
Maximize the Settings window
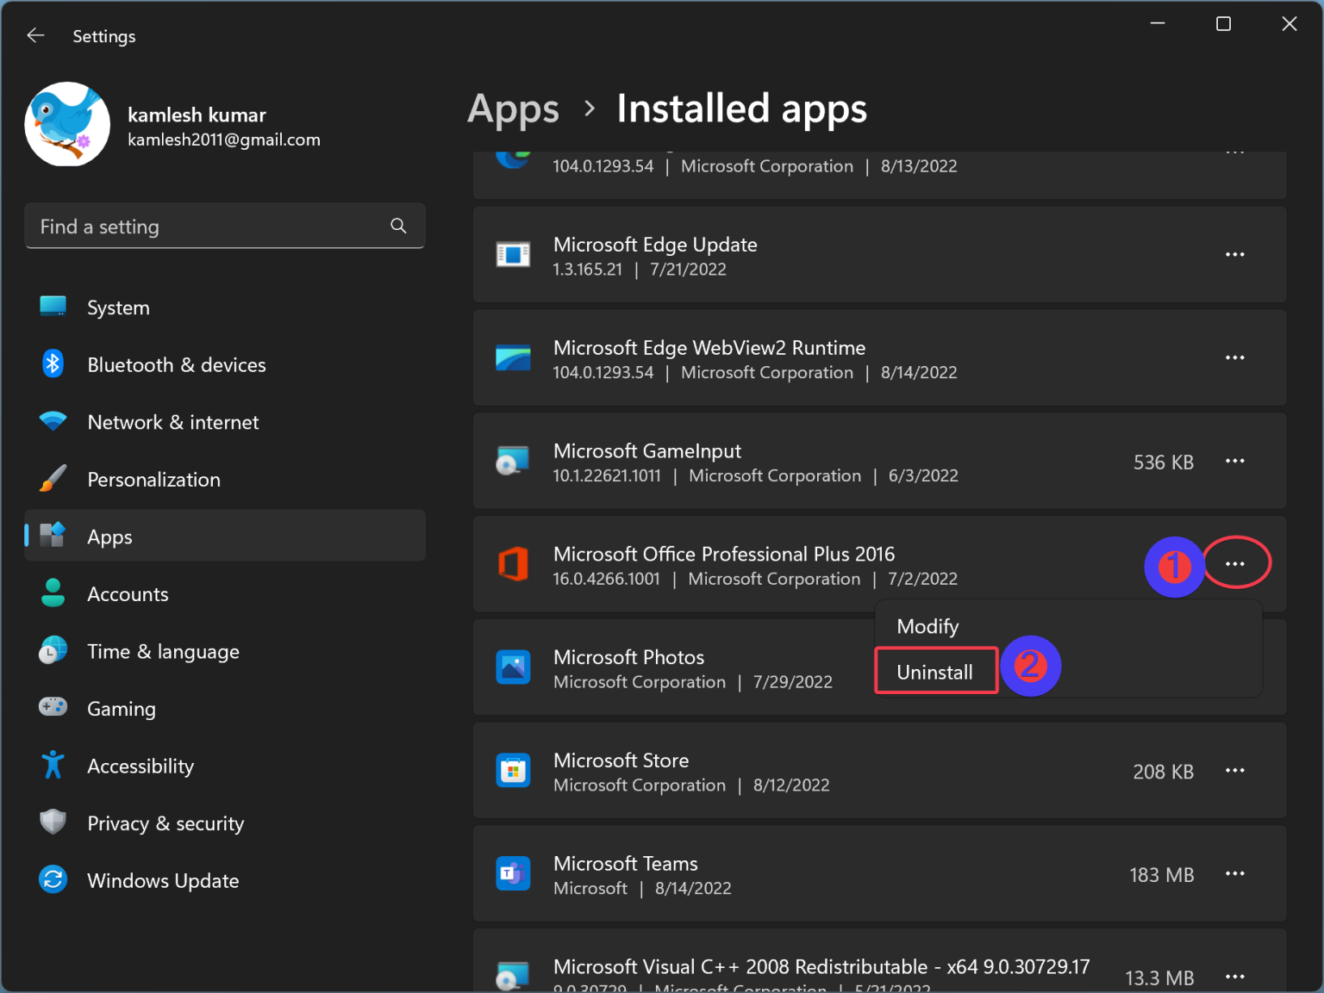[1223, 24]
